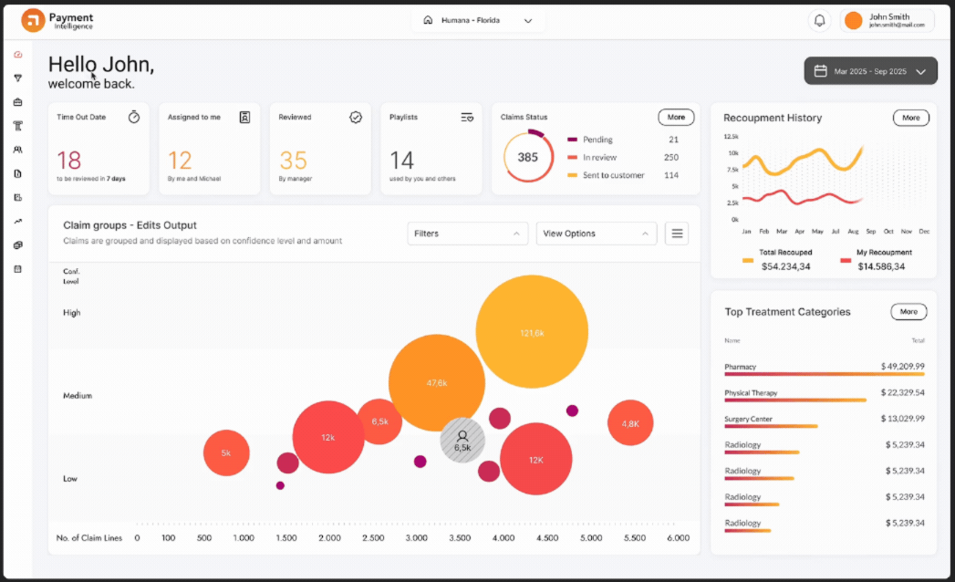Open the Mar 2025 - Sep 2025 date picker

pyautogui.click(x=870, y=71)
